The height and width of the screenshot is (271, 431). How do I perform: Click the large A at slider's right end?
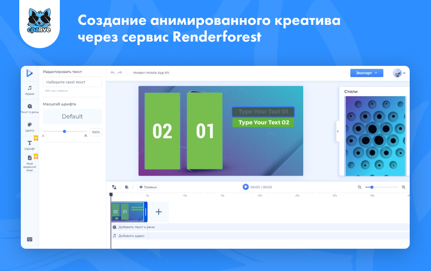[x=86, y=135]
